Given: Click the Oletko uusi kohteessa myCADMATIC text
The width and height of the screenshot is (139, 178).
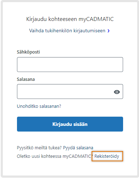Looking at the screenshot, I should click(x=54, y=156).
